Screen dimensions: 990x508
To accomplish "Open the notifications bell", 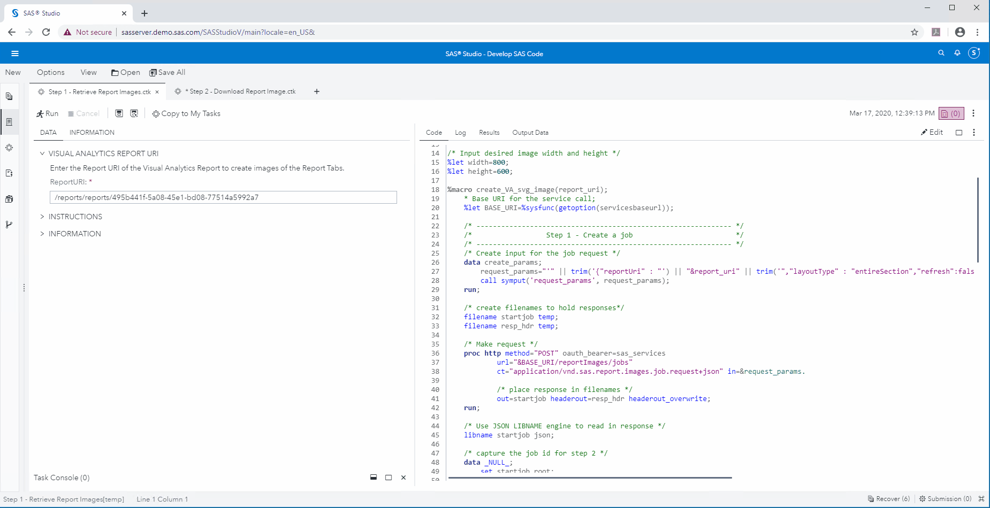I will click(x=957, y=53).
